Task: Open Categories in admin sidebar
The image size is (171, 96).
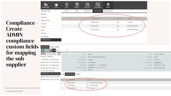Action: tap(51, 37)
